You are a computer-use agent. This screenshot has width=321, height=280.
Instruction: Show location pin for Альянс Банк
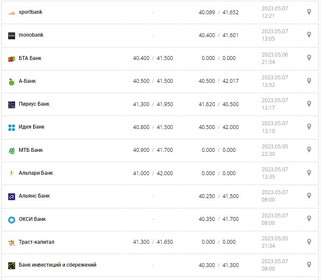point(309,196)
